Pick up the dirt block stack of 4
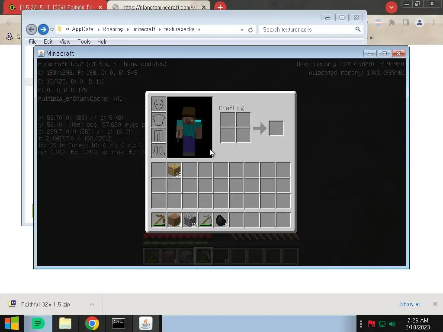This screenshot has height=332, width=443. (x=174, y=220)
